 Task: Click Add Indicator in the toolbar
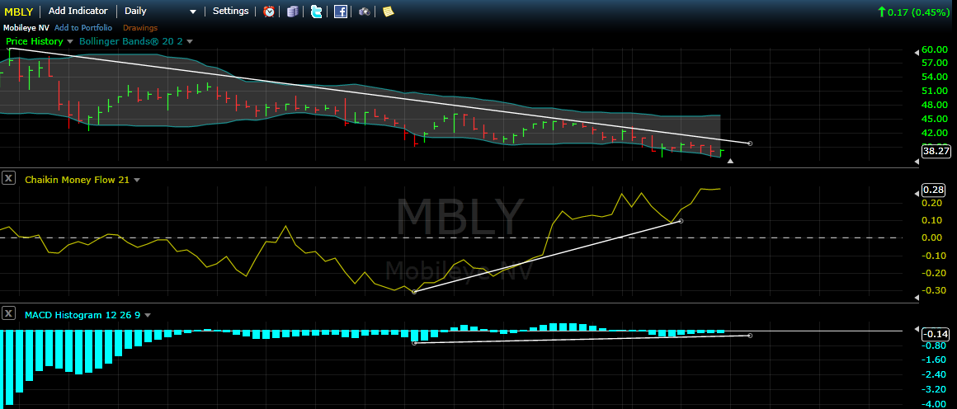(x=78, y=11)
